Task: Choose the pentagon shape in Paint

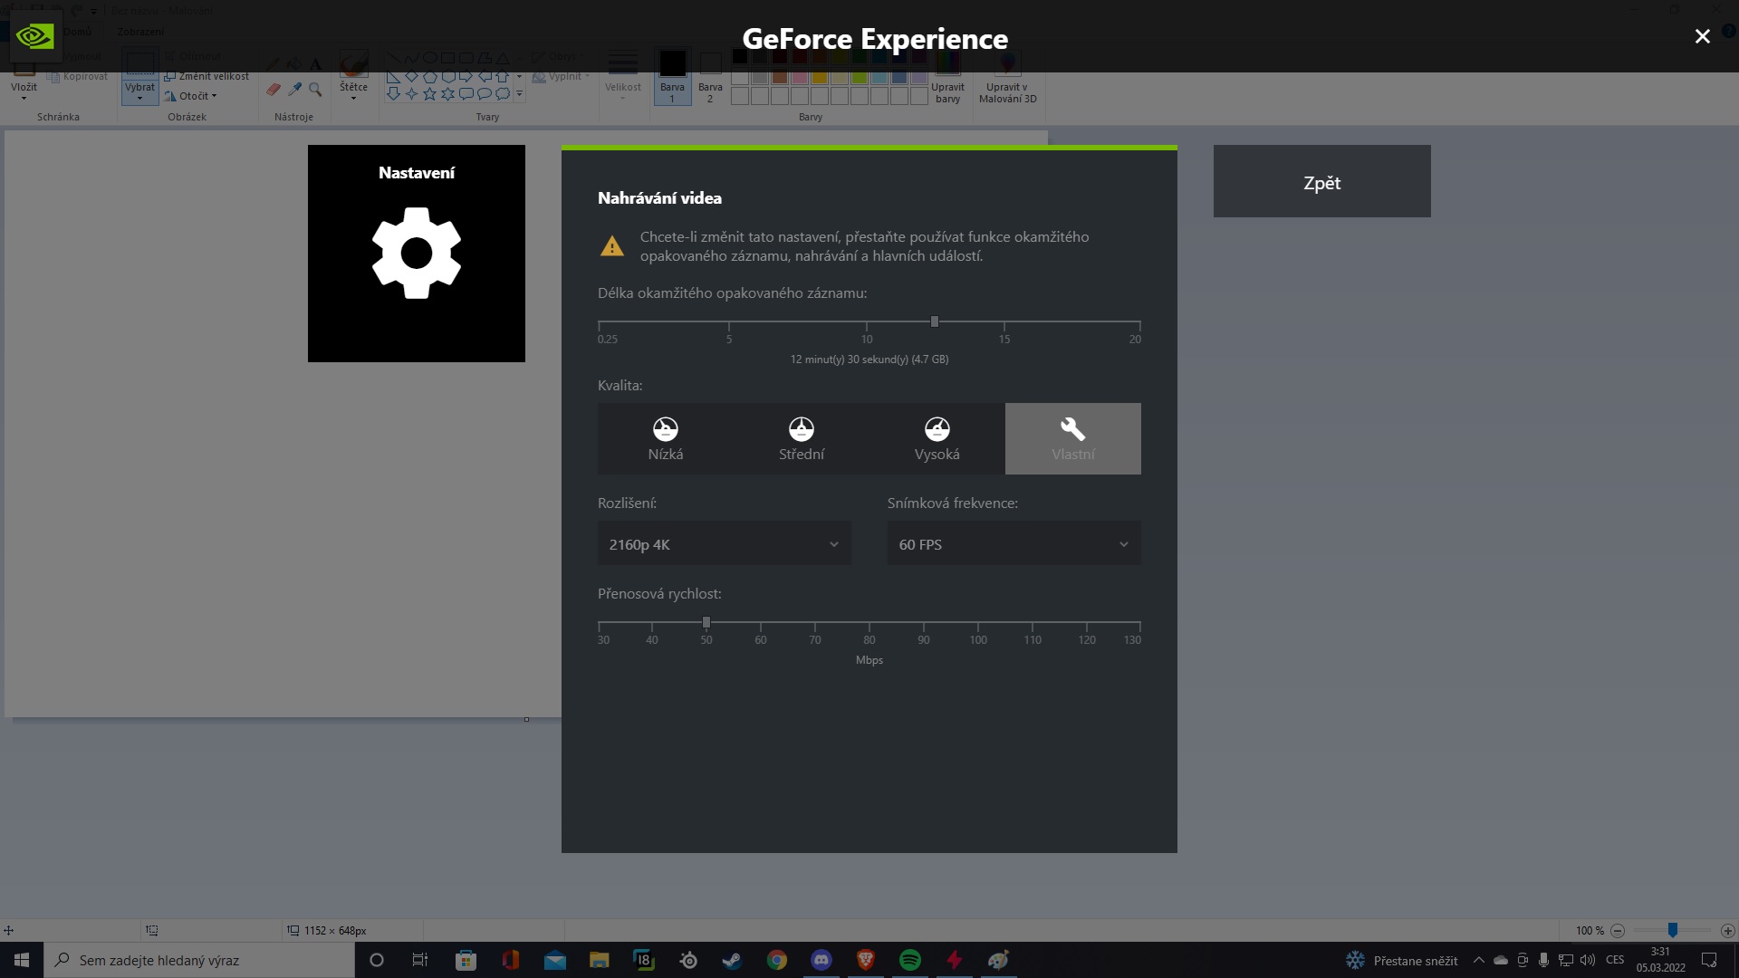Action: coord(429,77)
